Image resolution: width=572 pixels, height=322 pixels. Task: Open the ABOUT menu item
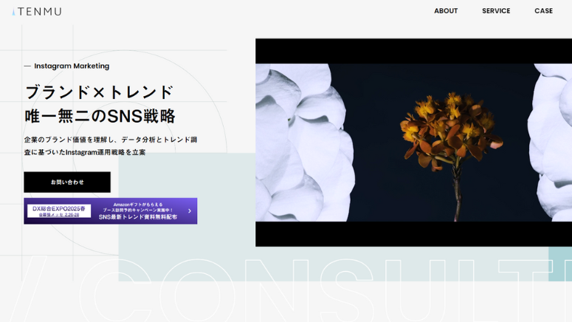pos(446,11)
